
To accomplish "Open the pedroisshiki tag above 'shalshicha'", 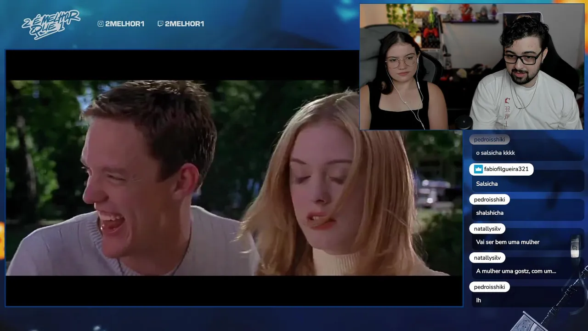I will (489, 200).
